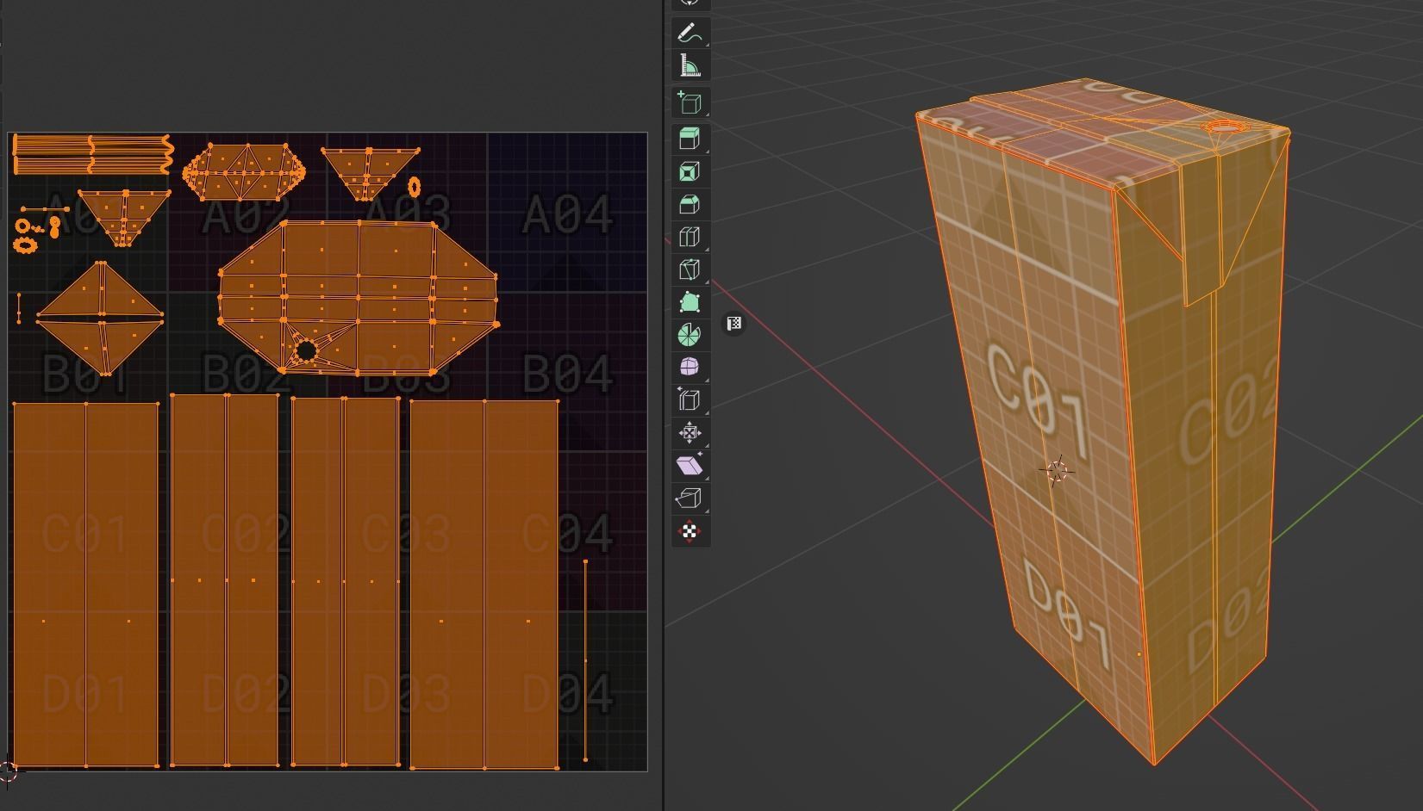
Task: Pick the Poly Build tool
Action: (x=690, y=302)
